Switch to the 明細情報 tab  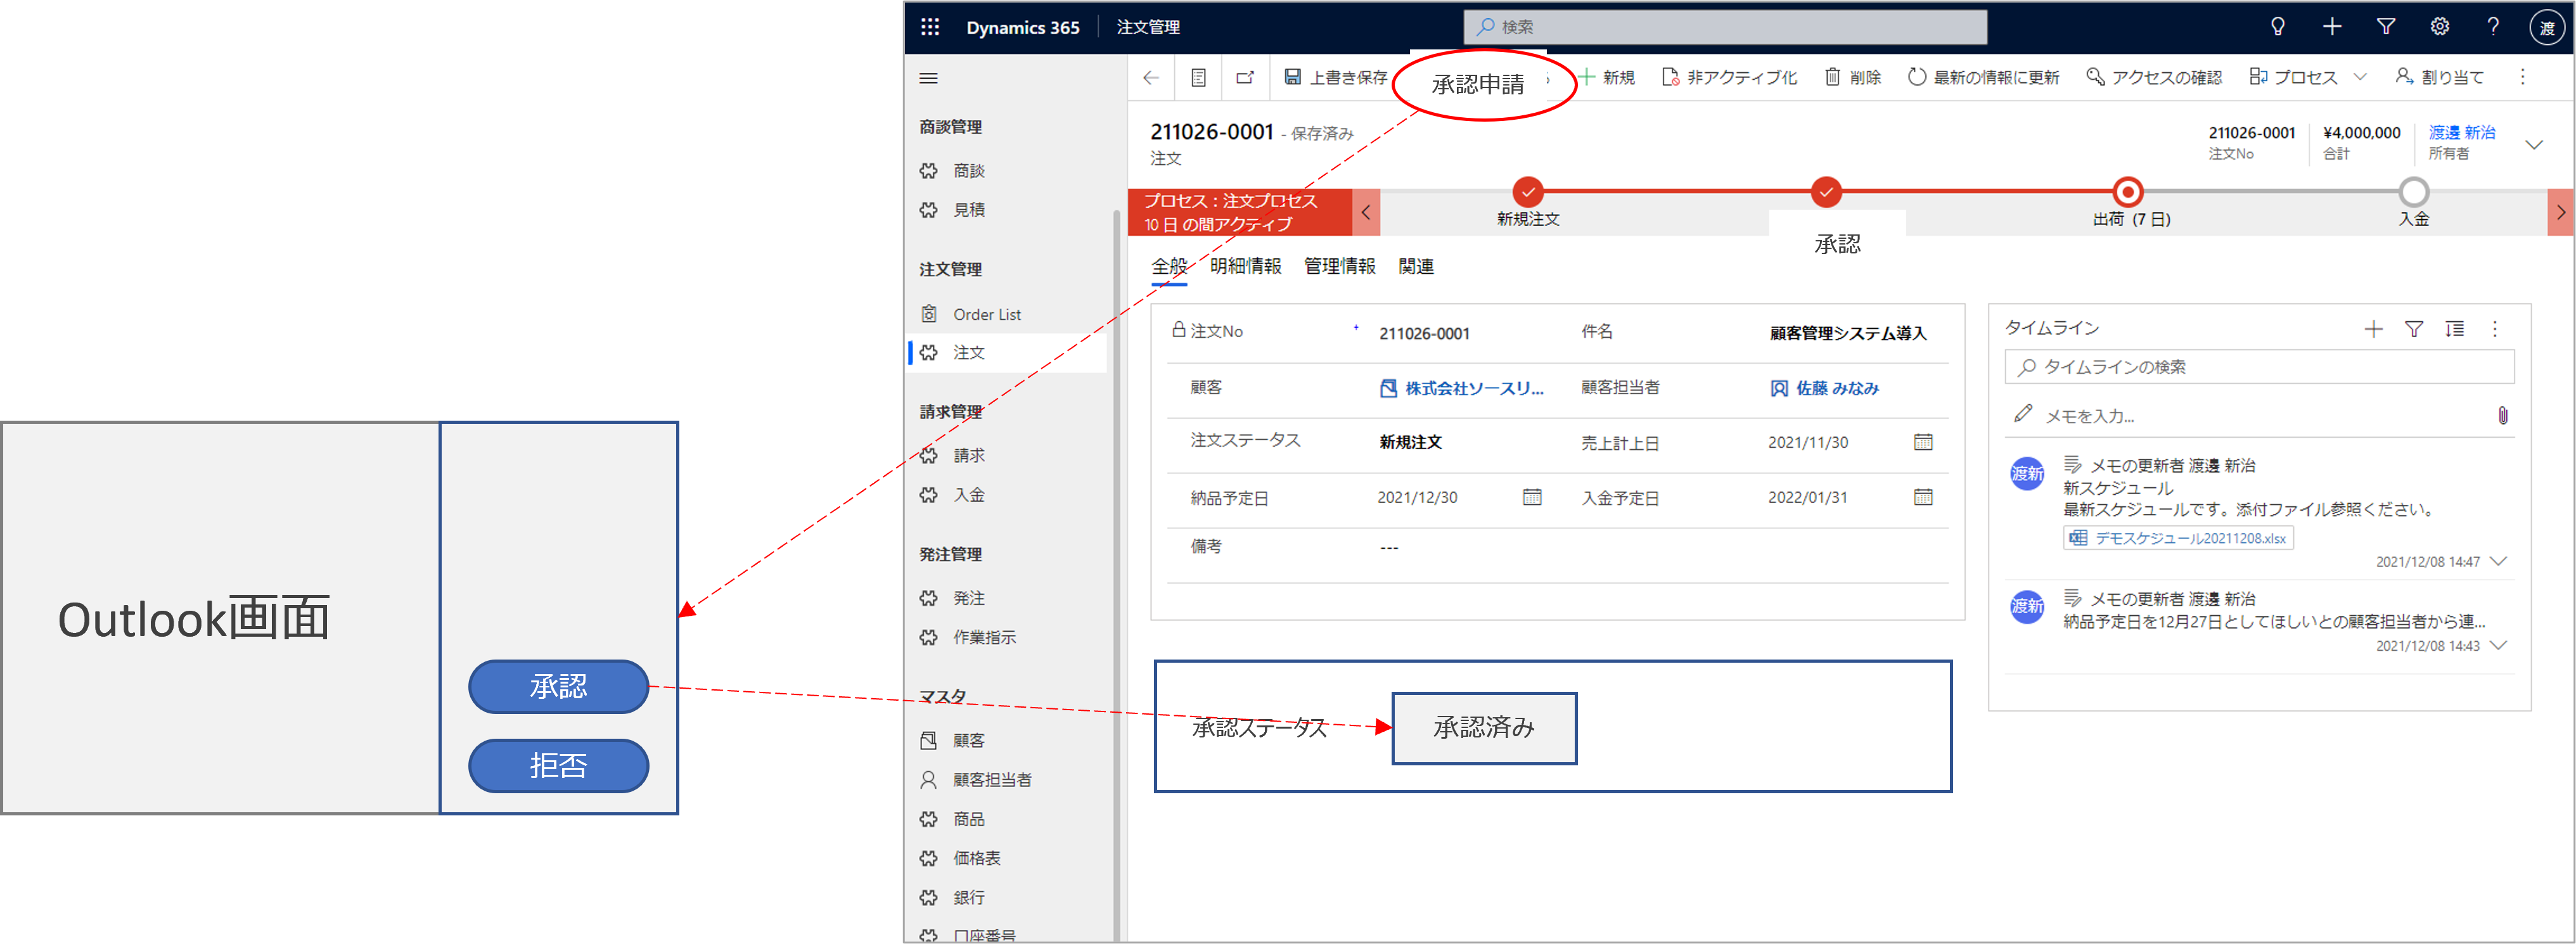[x=1246, y=266]
